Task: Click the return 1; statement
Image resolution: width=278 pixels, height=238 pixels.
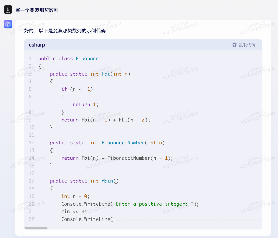Action: click(x=85, y=104)
